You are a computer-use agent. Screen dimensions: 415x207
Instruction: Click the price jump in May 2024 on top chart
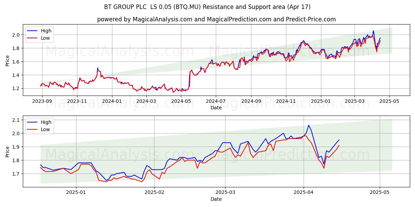click(190, 80)
